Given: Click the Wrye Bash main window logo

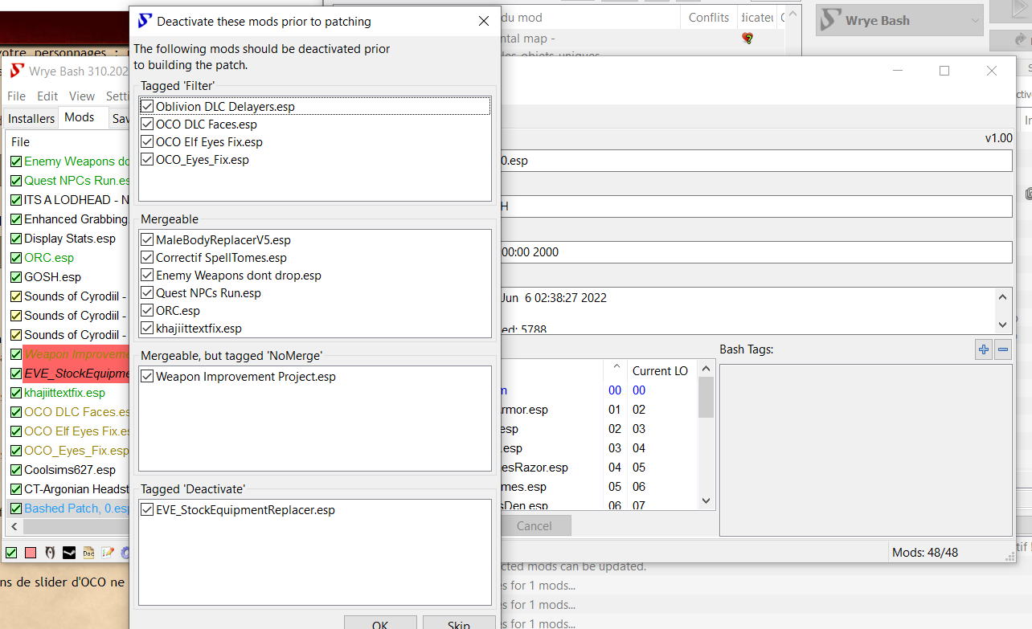Looking at the screenshot, I should (x=16, y=71).
